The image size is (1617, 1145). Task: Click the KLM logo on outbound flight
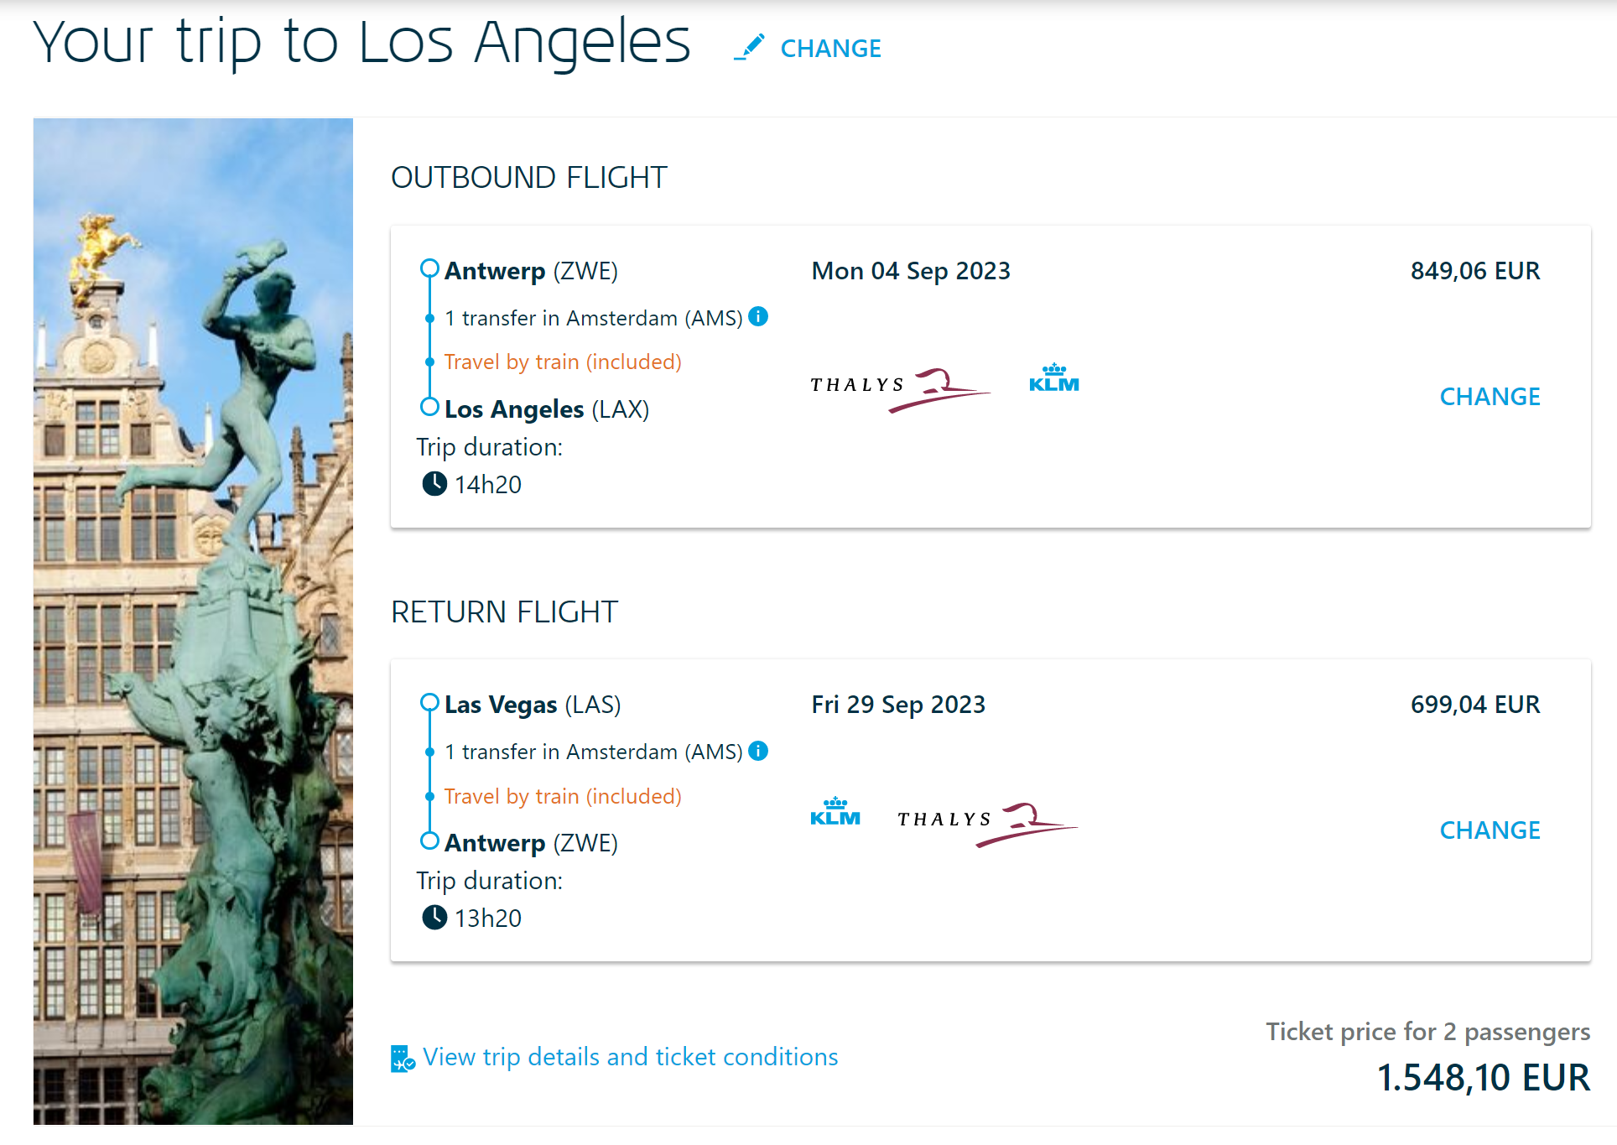point(1054,379)
